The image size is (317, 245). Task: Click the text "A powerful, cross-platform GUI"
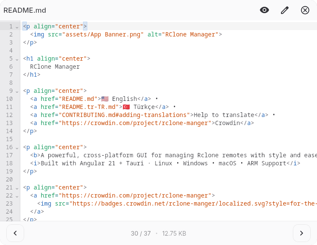pos(94,155)
